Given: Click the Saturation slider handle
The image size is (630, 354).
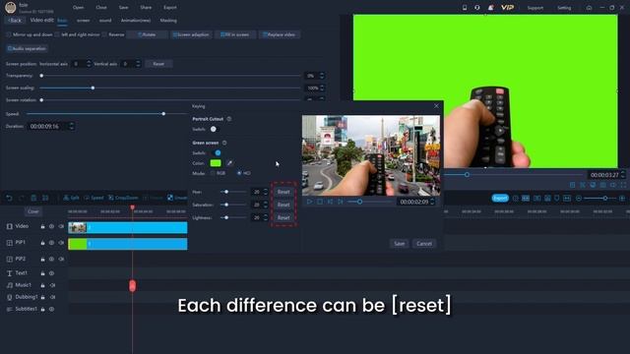Looking at the screenshot, I should (226, 205).
